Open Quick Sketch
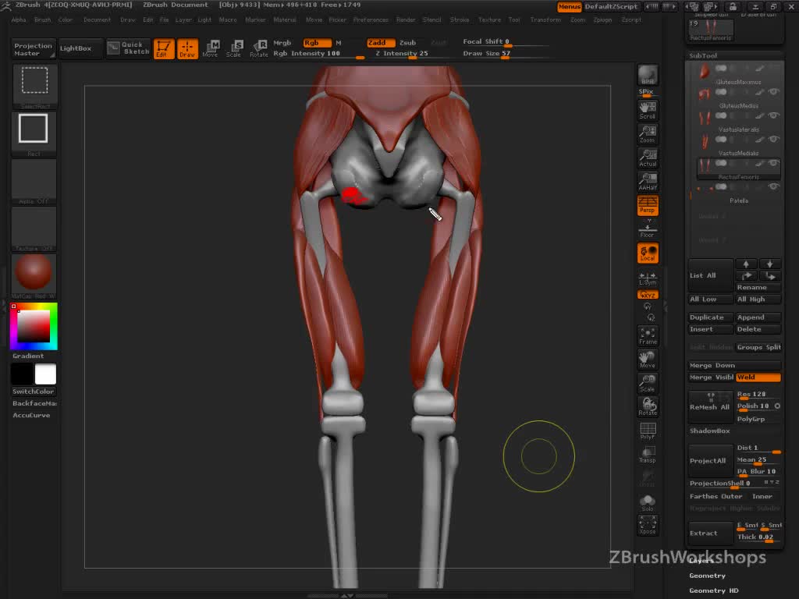 pyautogui.click(x=129, y=48)
